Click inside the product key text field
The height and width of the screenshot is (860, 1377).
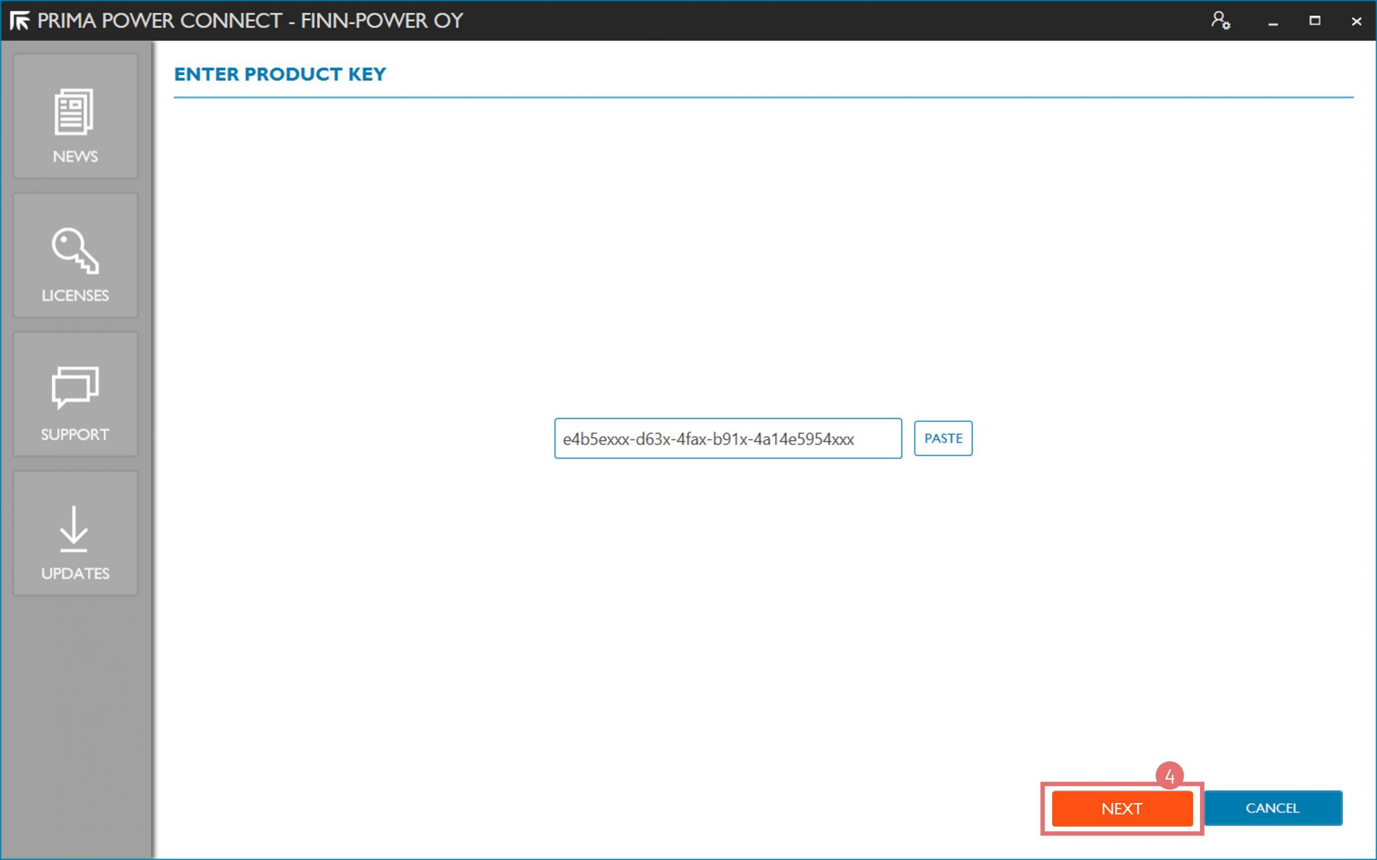[727, 439]
